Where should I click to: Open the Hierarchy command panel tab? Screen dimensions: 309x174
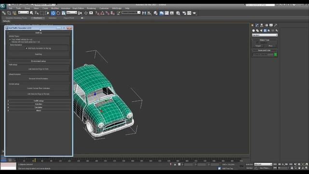click(262, 25)
